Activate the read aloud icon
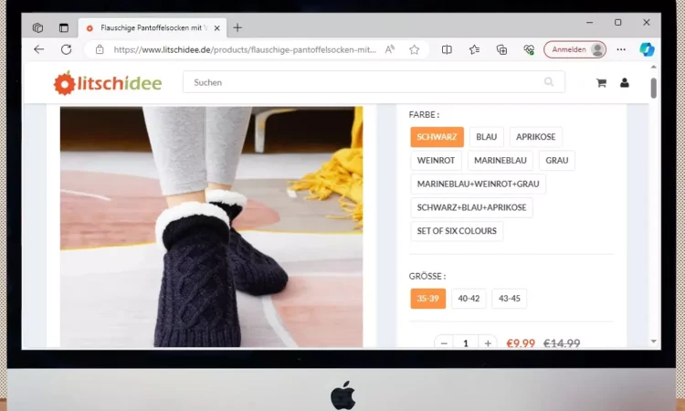Screen dimensions: 685x411 click(x=389, y=49)
